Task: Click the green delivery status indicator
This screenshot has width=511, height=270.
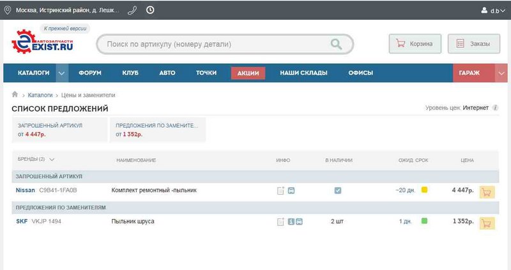Action: click(x=424, y=221)
